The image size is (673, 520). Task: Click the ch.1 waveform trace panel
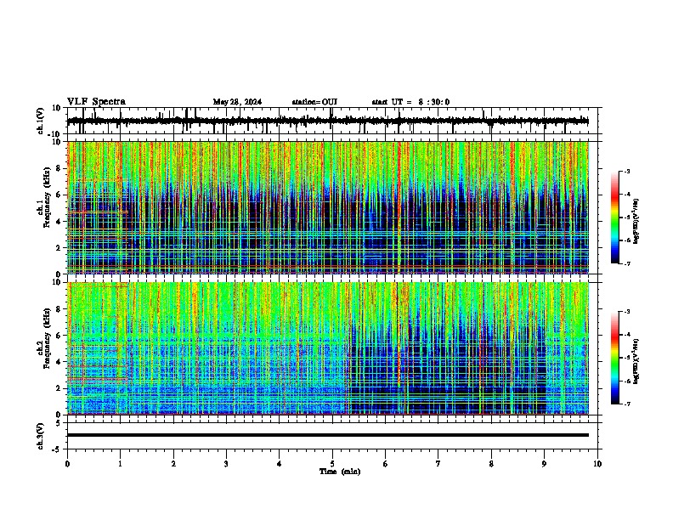tap(334, 121)
